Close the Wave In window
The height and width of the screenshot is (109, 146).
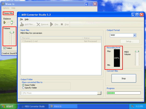[95, 4]
